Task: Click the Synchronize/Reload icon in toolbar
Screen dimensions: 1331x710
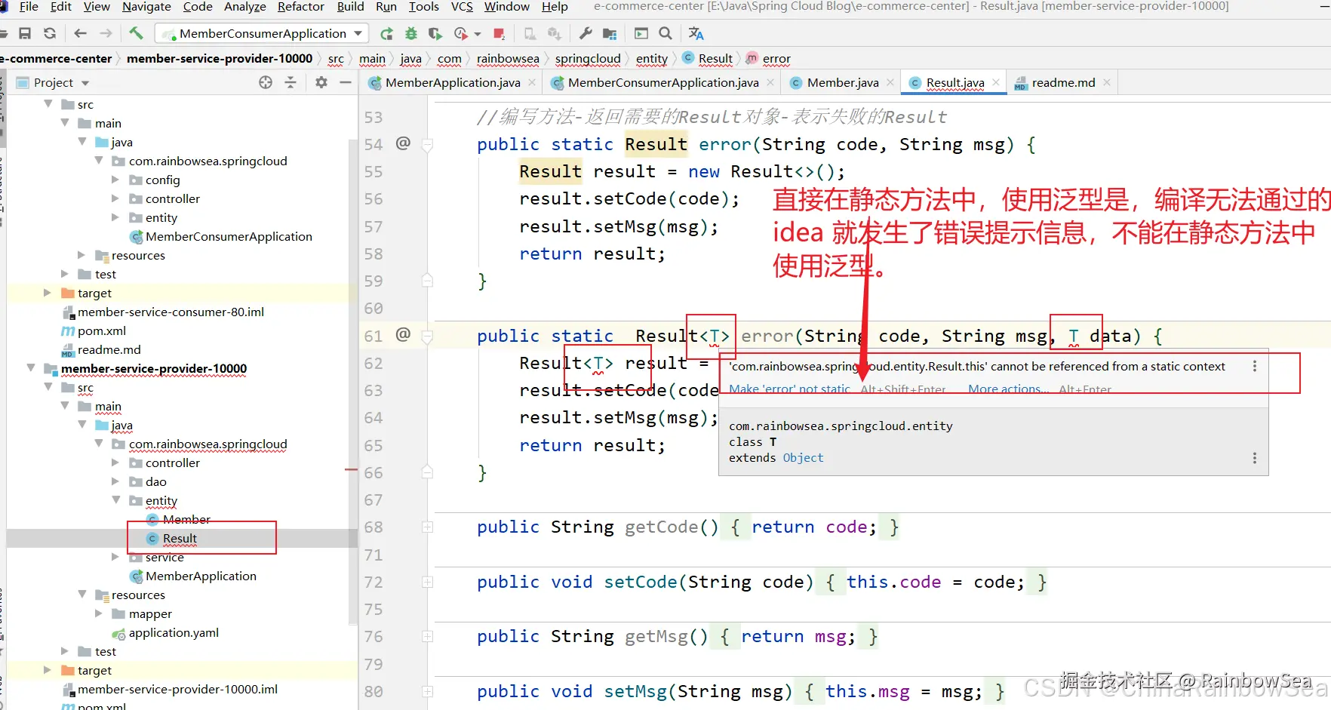Action: pos(50,34)
